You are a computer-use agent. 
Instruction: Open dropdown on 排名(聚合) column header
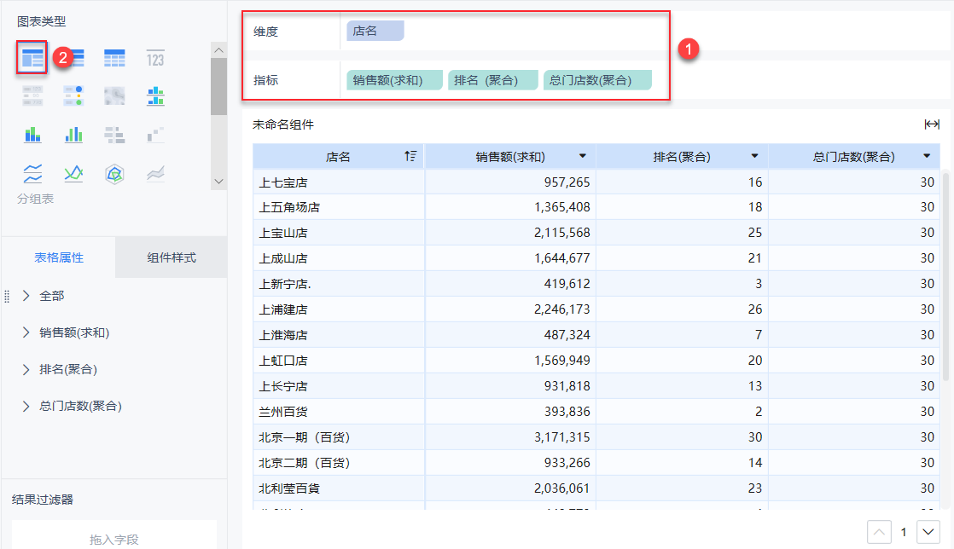[754, 156]
